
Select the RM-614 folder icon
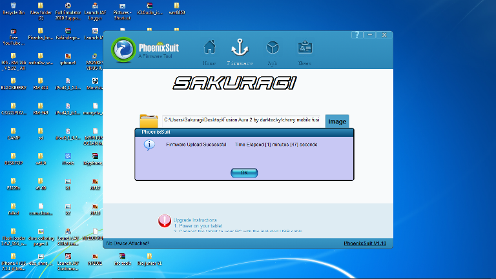pyautogui.click(x=41, y=84)
